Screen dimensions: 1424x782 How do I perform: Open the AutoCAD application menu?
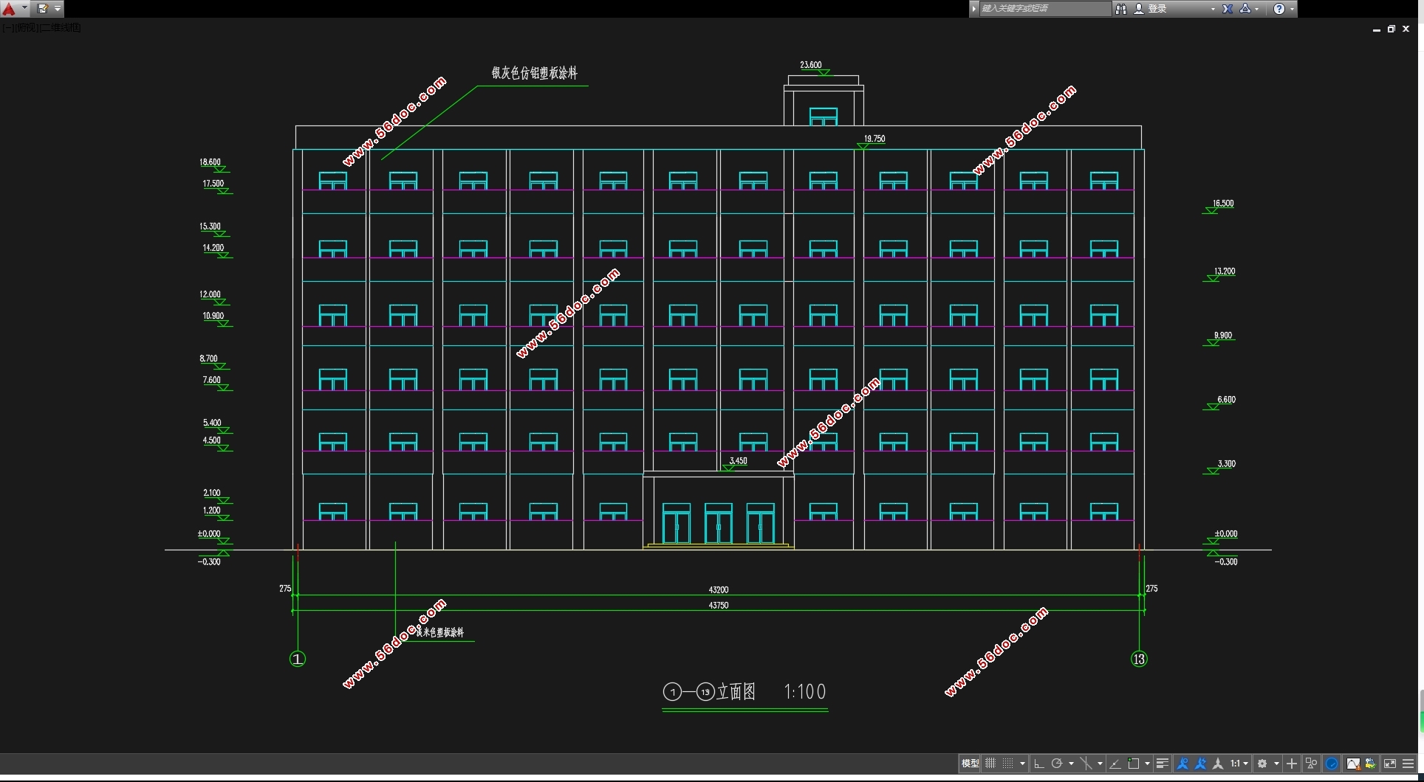tap(10, 9)
